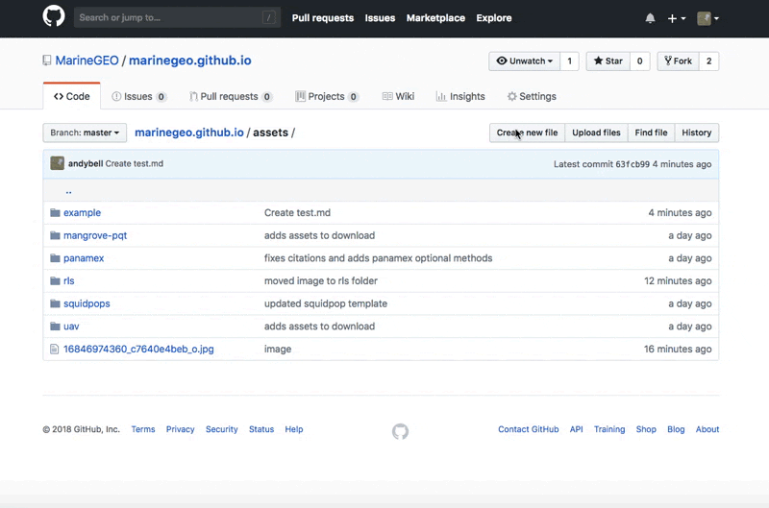Open the marinegeo.github.io repository title link
This screenshot has height=508, width=769.
pos(189,60)
